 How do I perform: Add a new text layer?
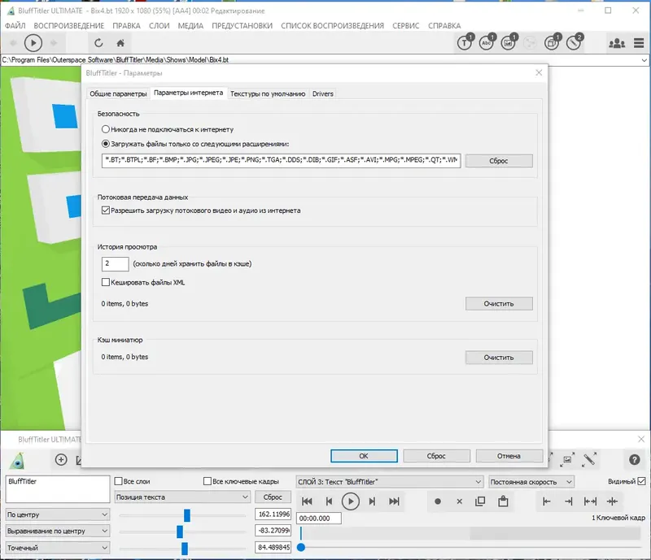click(x=465, y=42)
